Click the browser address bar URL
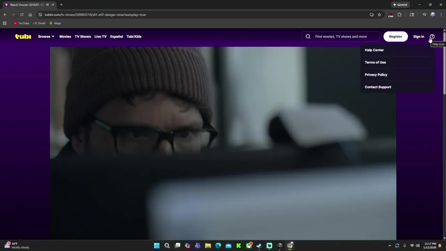This screenshot has width=446, height=251. click(x=95, y=15)
